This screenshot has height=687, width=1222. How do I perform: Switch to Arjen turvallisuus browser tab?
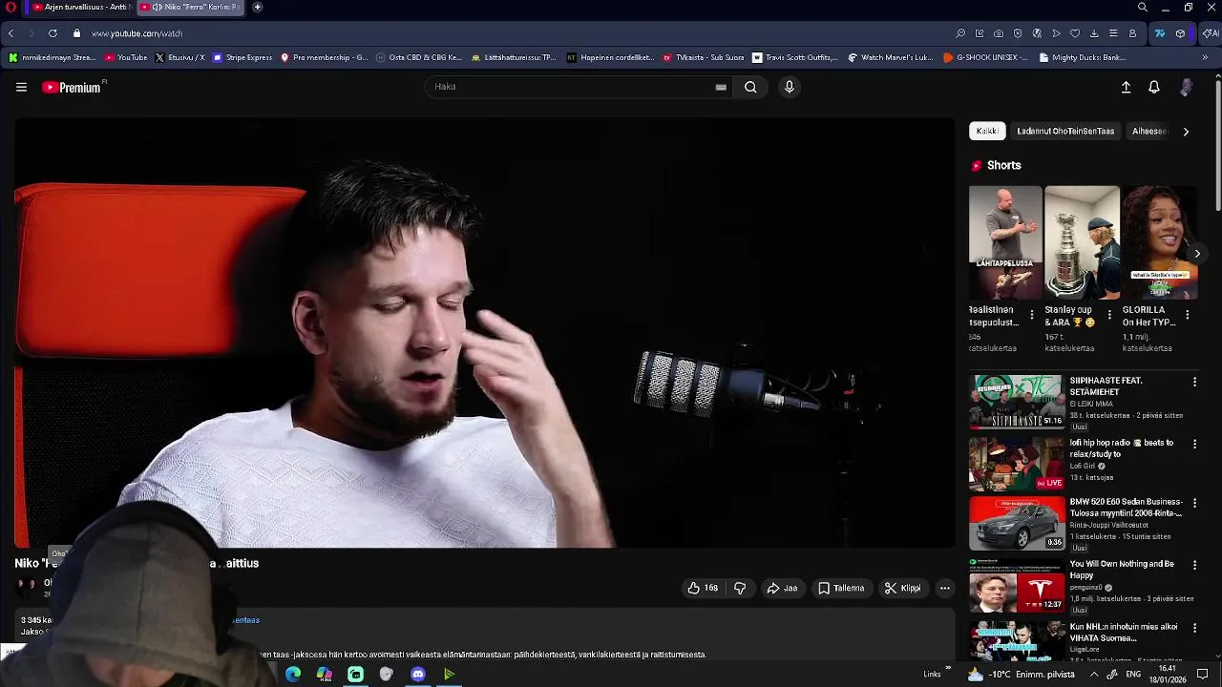[80, 7]
